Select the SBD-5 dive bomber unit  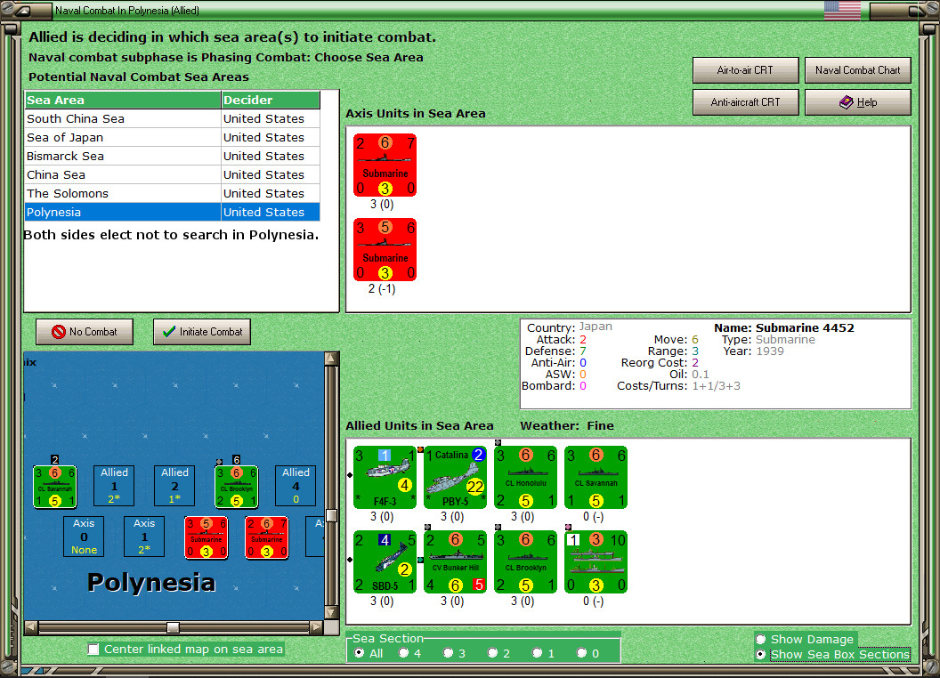pos(385,561)
